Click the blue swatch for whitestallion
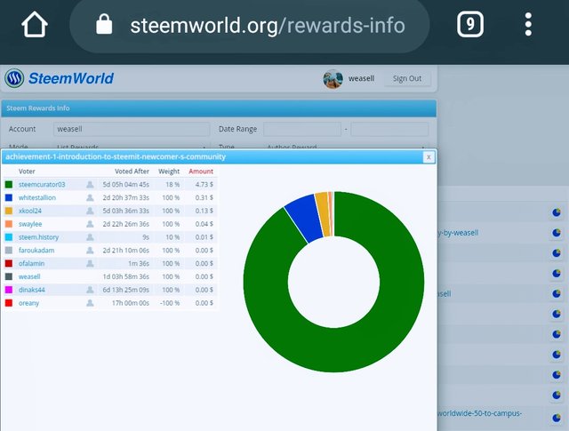 click(9, 197)
